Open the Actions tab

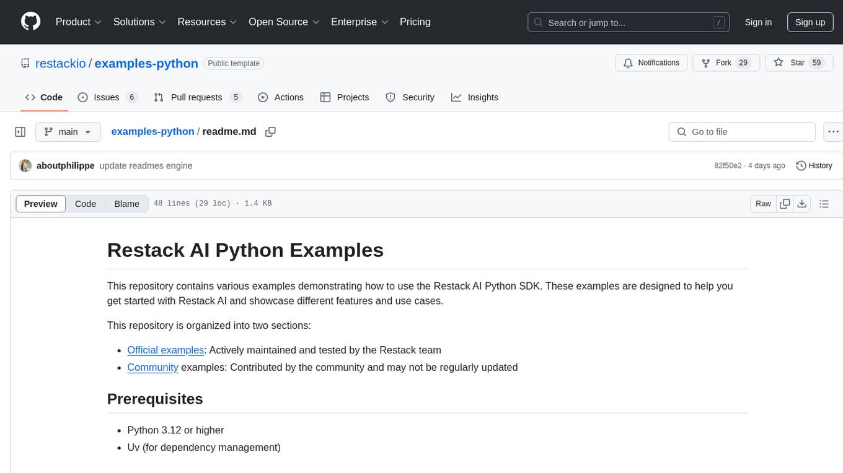tap(281, 97)
